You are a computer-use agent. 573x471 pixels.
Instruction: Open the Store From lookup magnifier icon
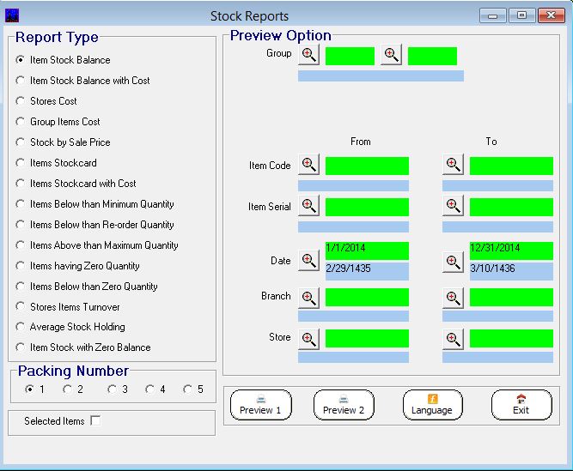point(309,338)
